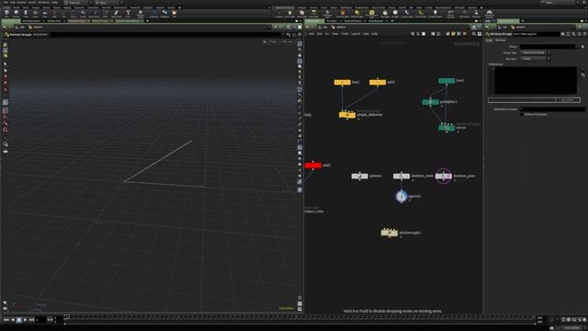Click the help icon in the parameter pane header

point(584,34)
